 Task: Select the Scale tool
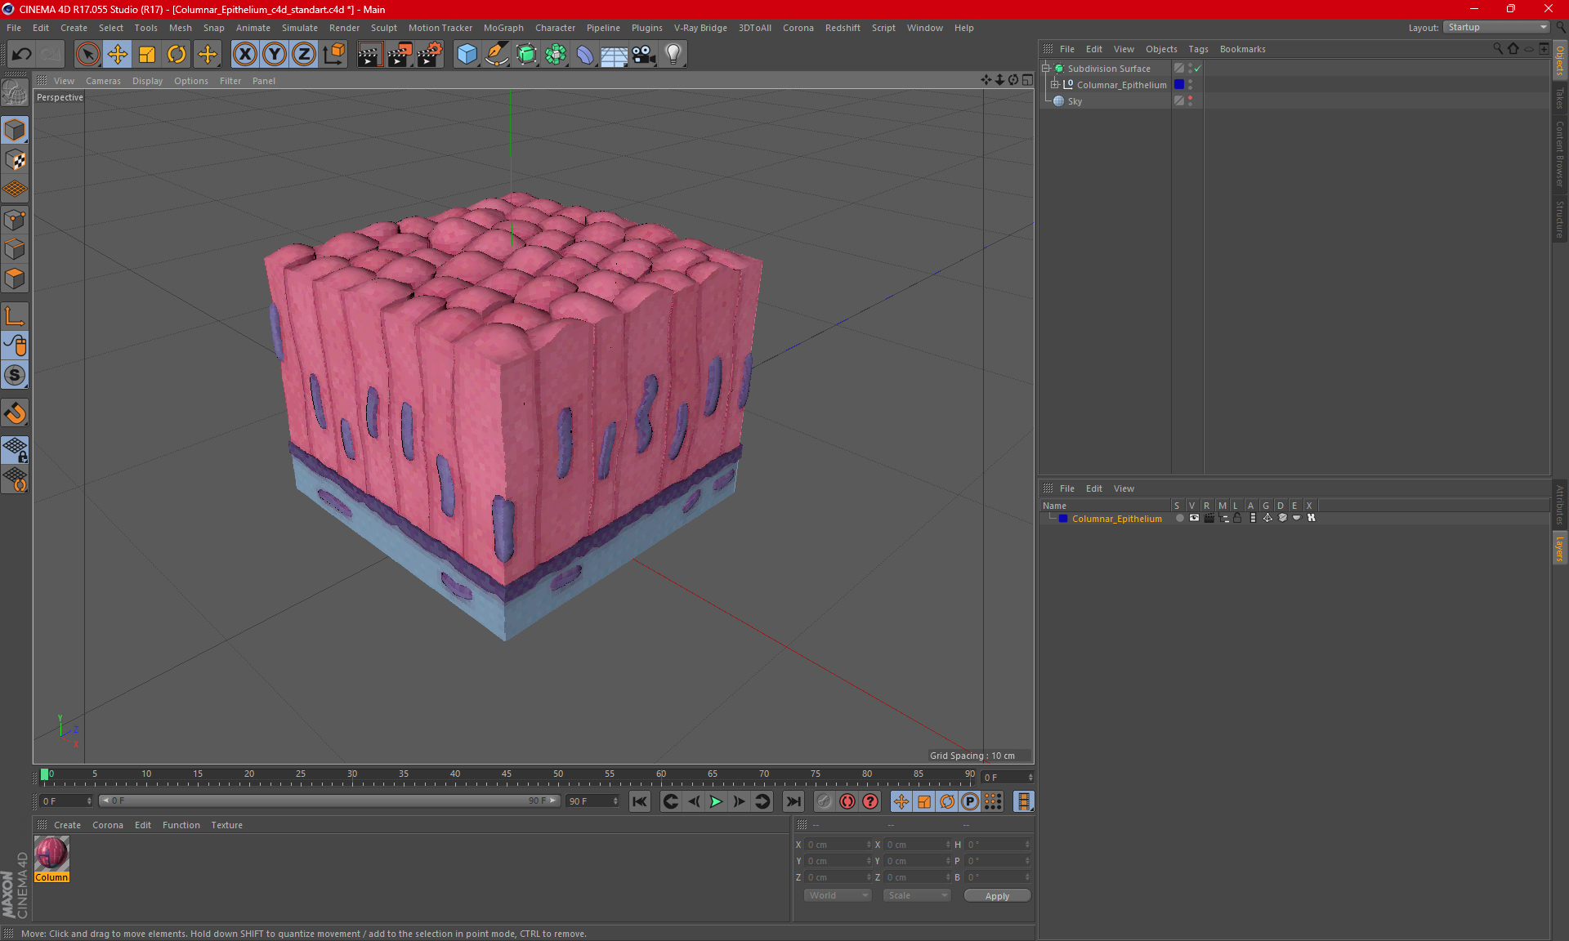tap(147, 55)
